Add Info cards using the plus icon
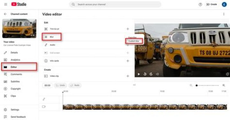 click(x=128, y=61)
